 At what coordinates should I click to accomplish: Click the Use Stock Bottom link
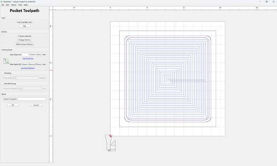(28, 68)
